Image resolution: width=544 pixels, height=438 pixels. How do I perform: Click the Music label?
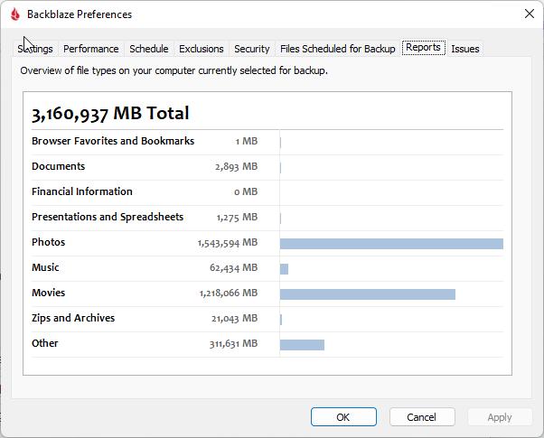(x=45, y=267)
